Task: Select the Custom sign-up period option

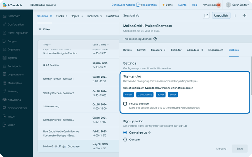Action: click(x=125, y=140)
